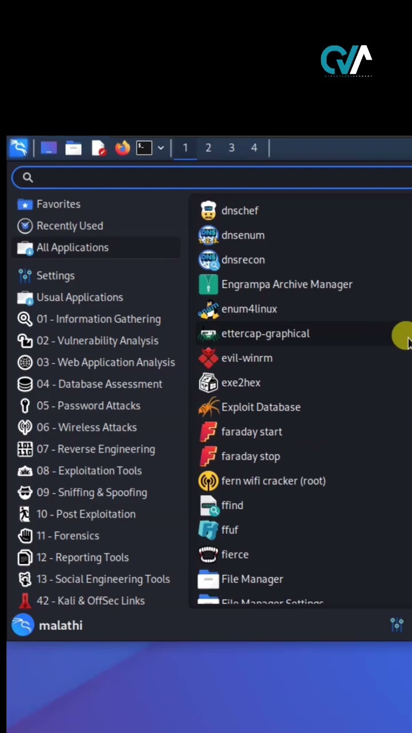The height and width of the screenshot is (733, 412).
Task: Open 01 - Information Gathering category
Action: point(98,319)
